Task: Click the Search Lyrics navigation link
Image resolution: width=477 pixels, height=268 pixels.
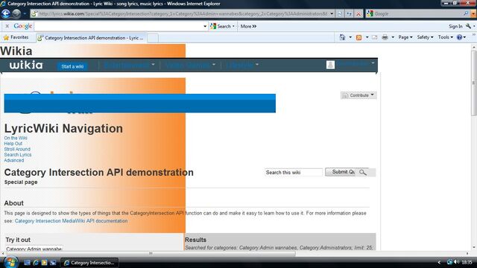Action: [x=18, y=155]
